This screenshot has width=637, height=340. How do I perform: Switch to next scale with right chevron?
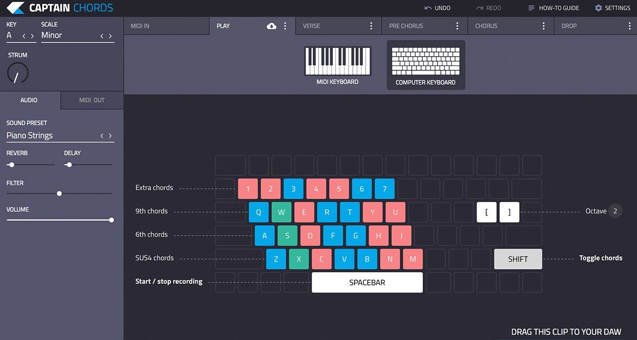[110, 36]
